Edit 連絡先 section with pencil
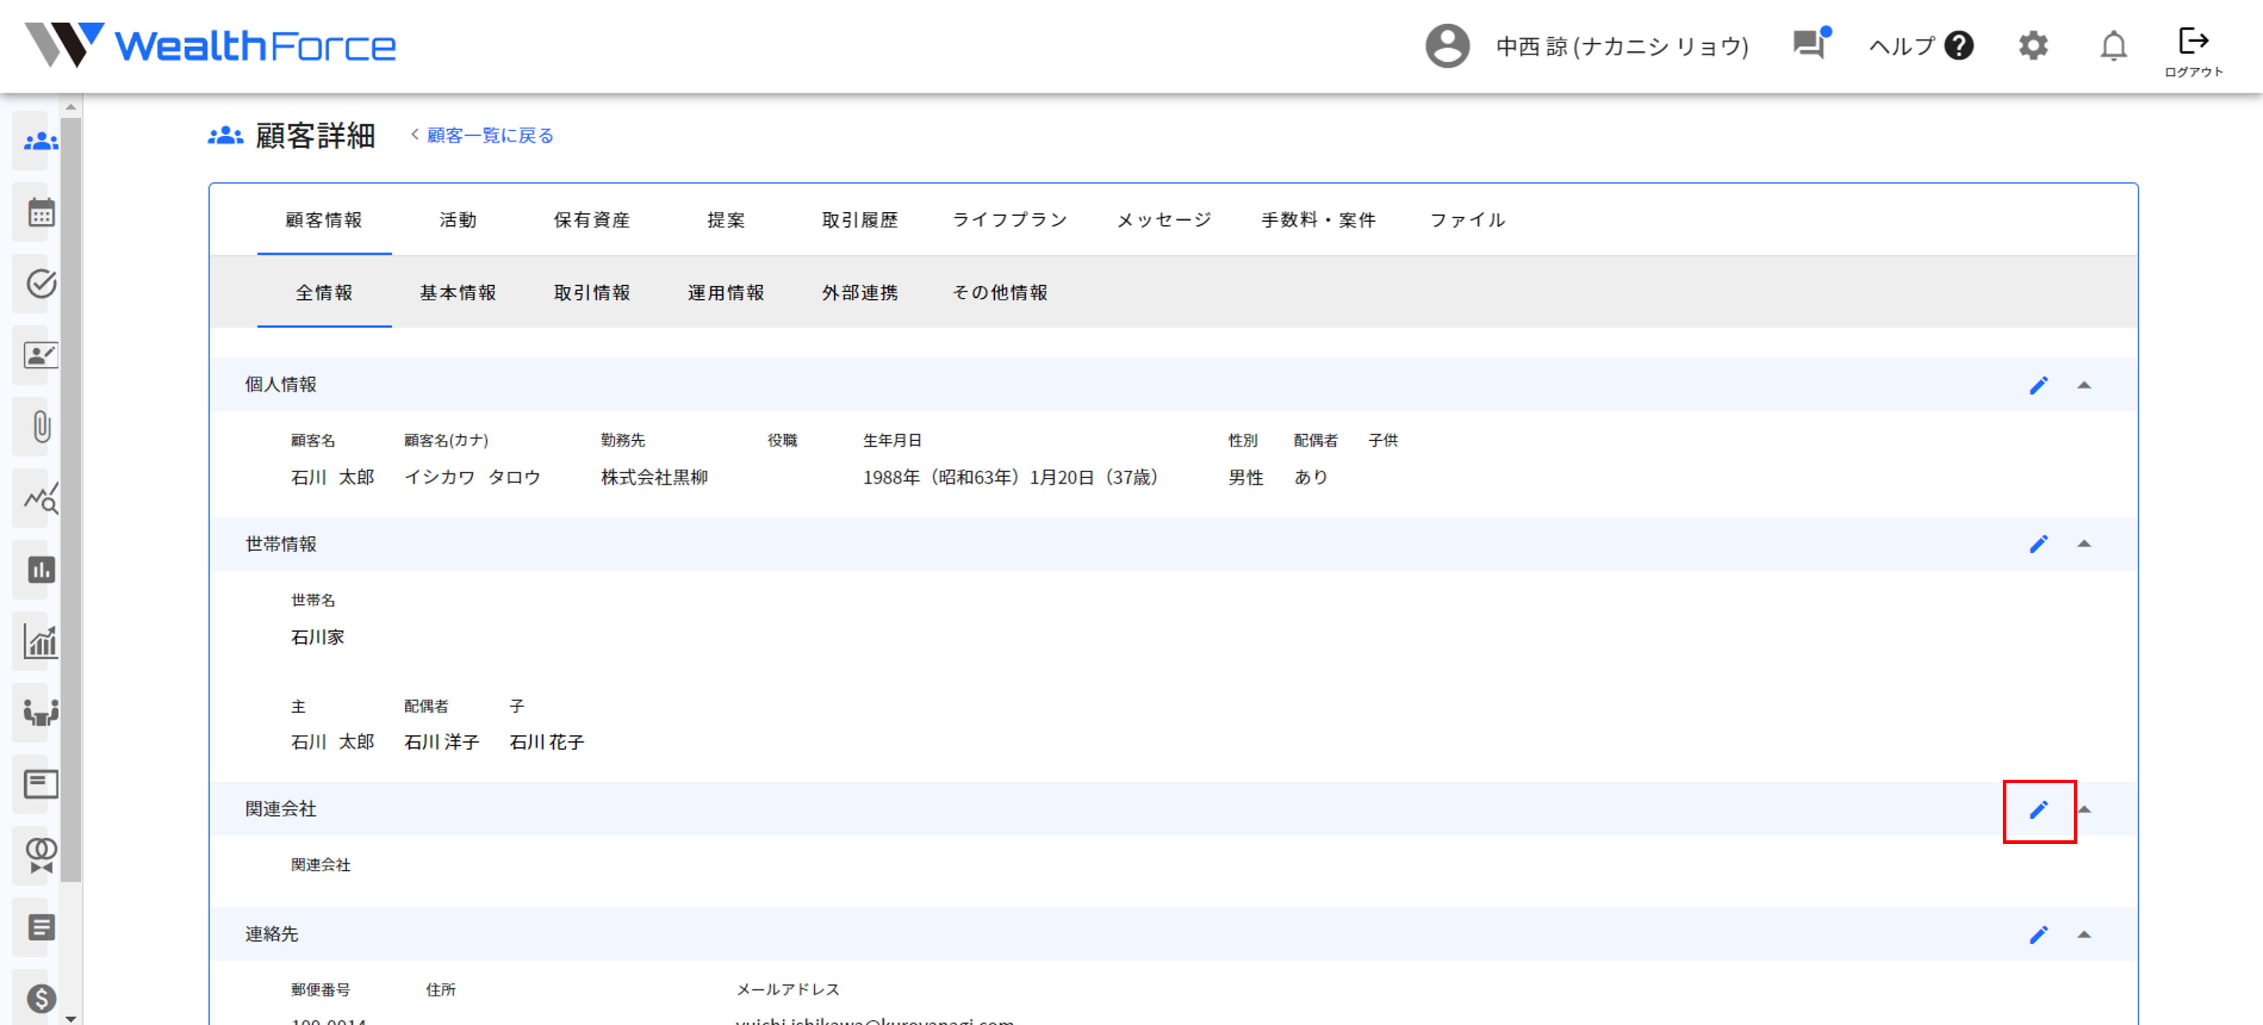 (x=2039, y=934)
